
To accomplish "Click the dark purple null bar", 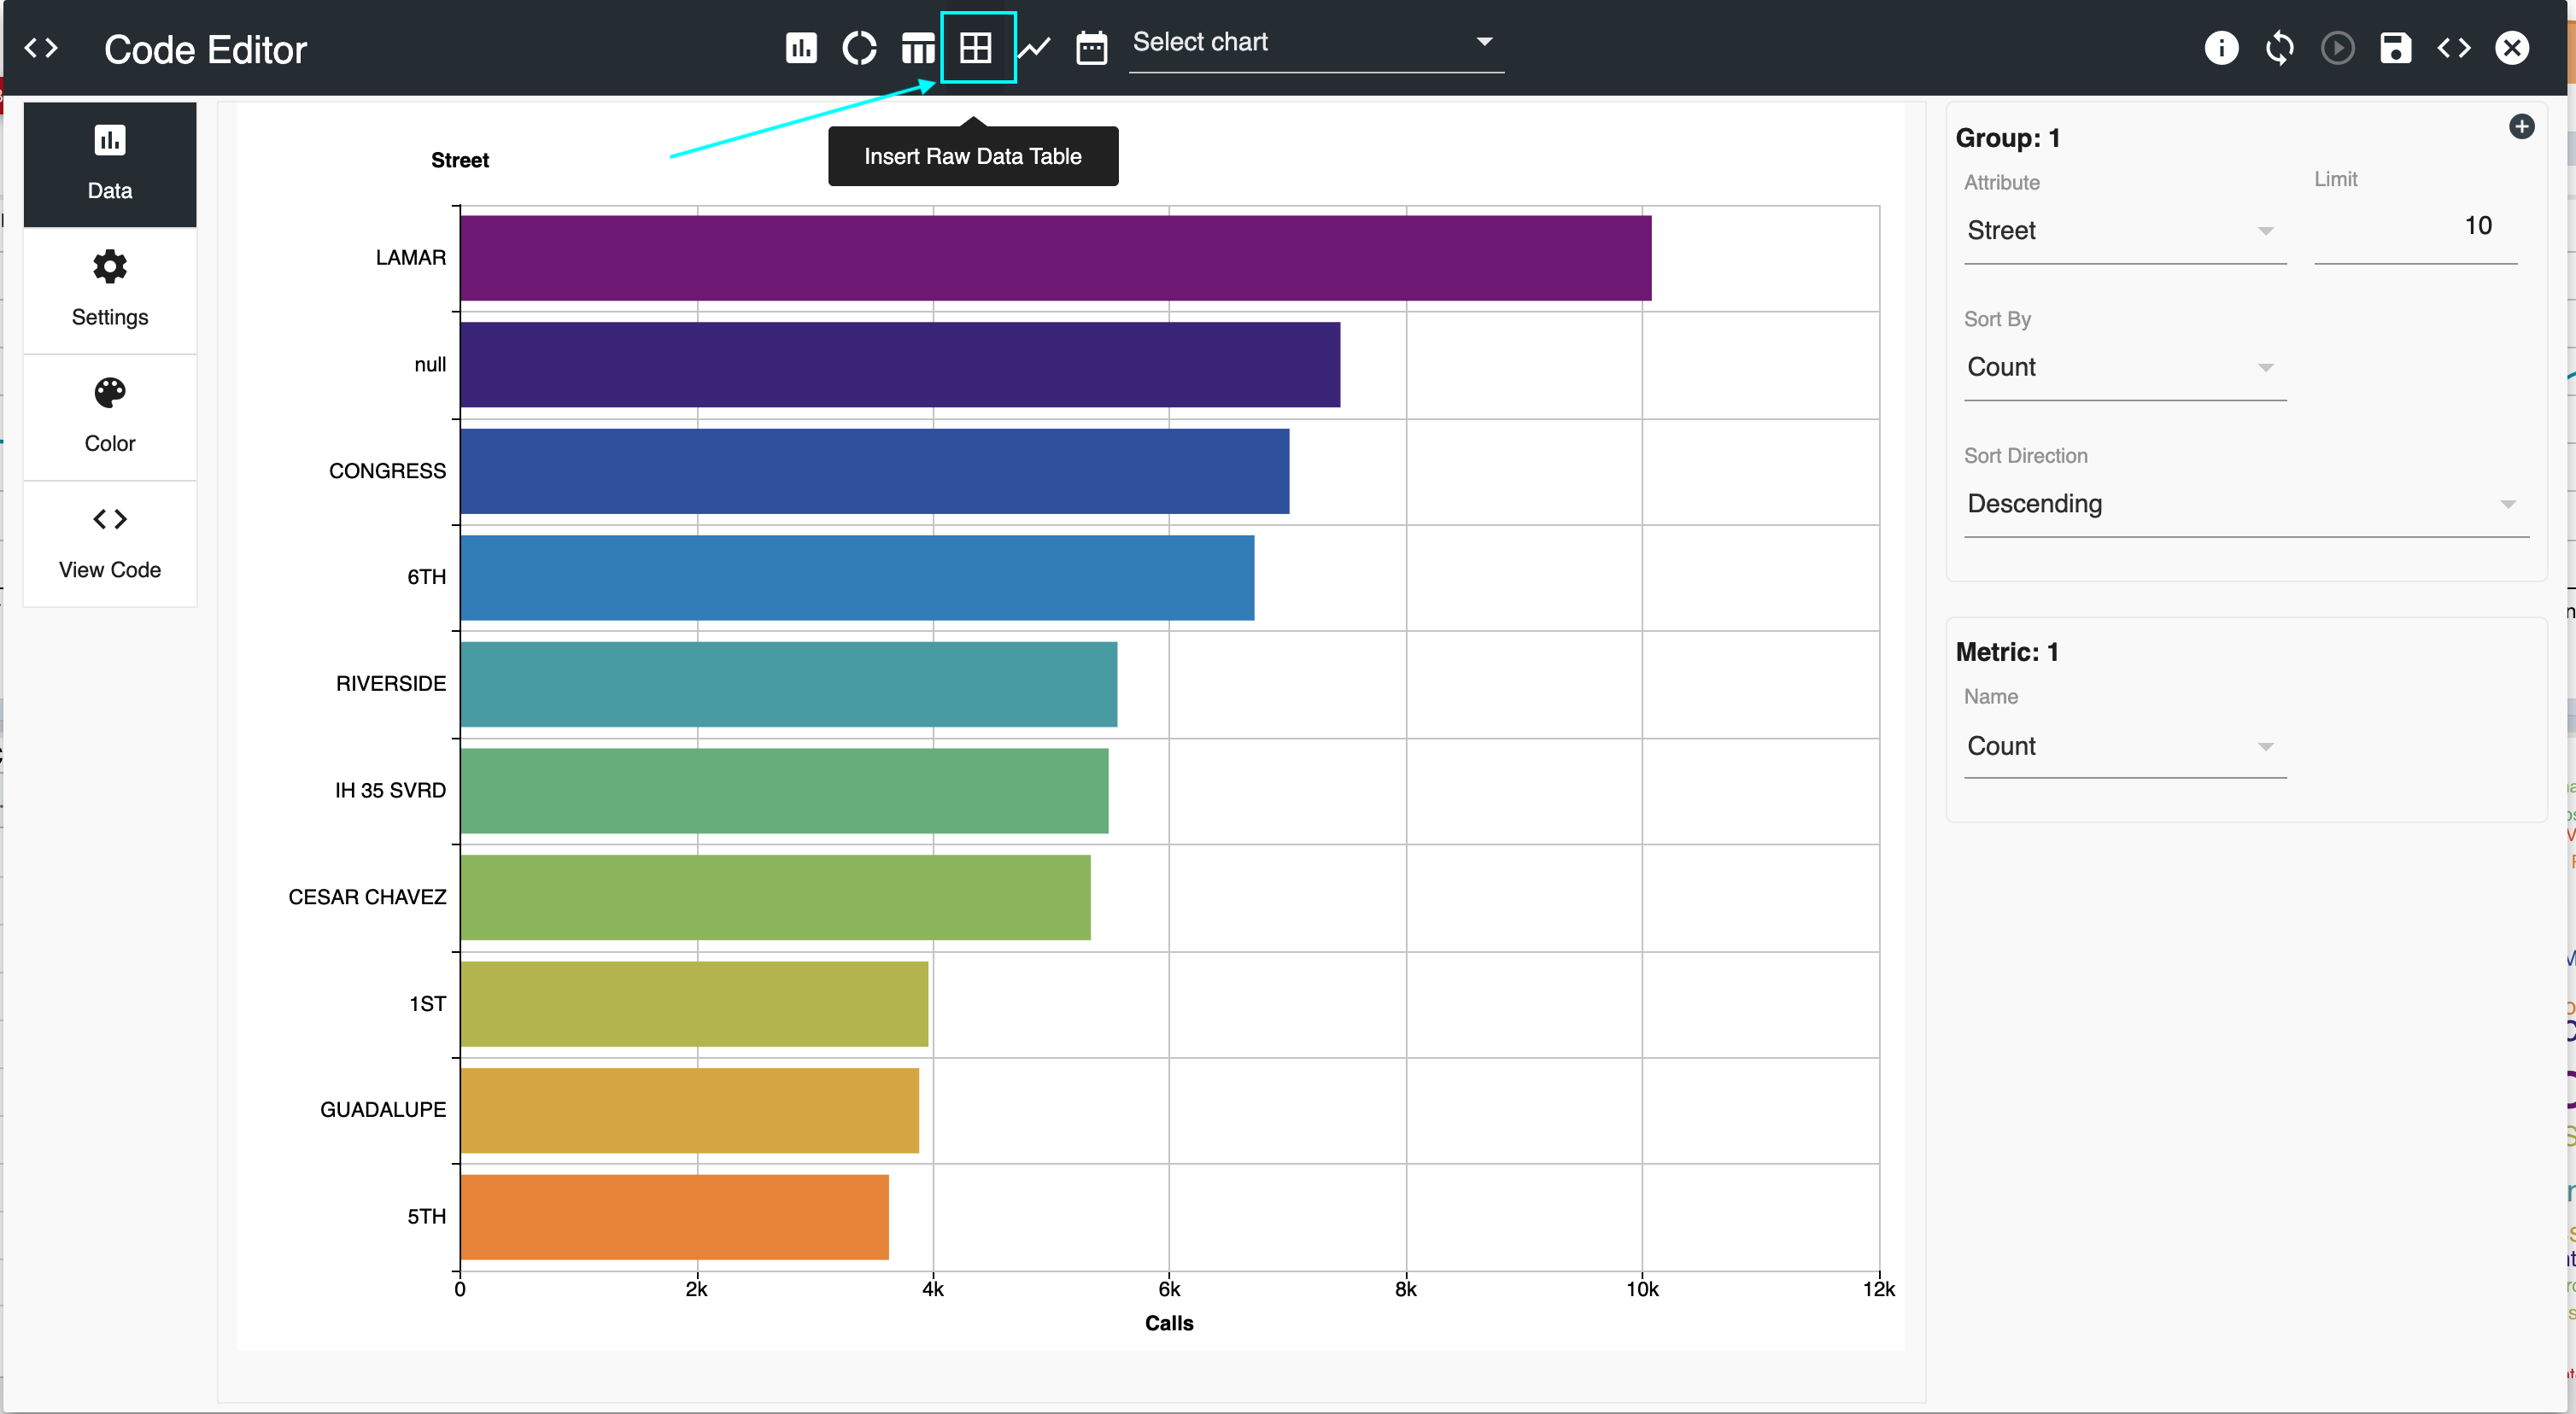I will pos(900,364).
